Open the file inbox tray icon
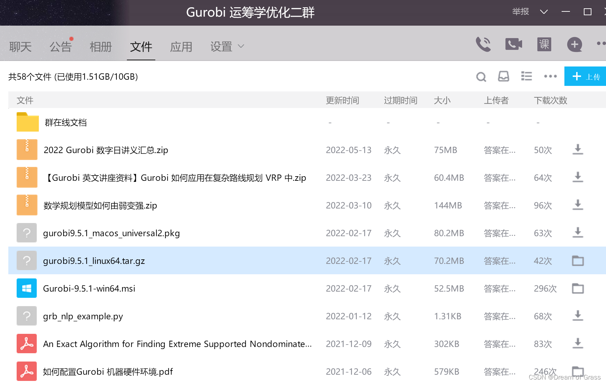 coord(504,76)
